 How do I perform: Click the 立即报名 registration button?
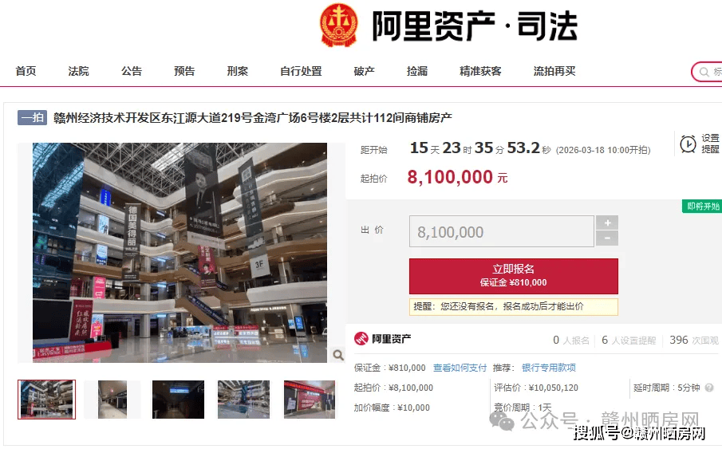pyautogui.click(x=514, y=276)
